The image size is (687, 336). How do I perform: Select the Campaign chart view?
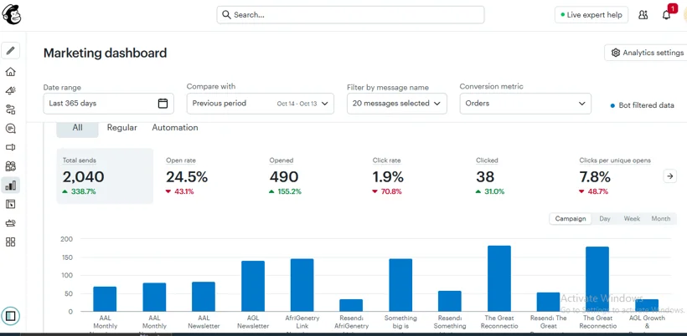tap(571, 218)
